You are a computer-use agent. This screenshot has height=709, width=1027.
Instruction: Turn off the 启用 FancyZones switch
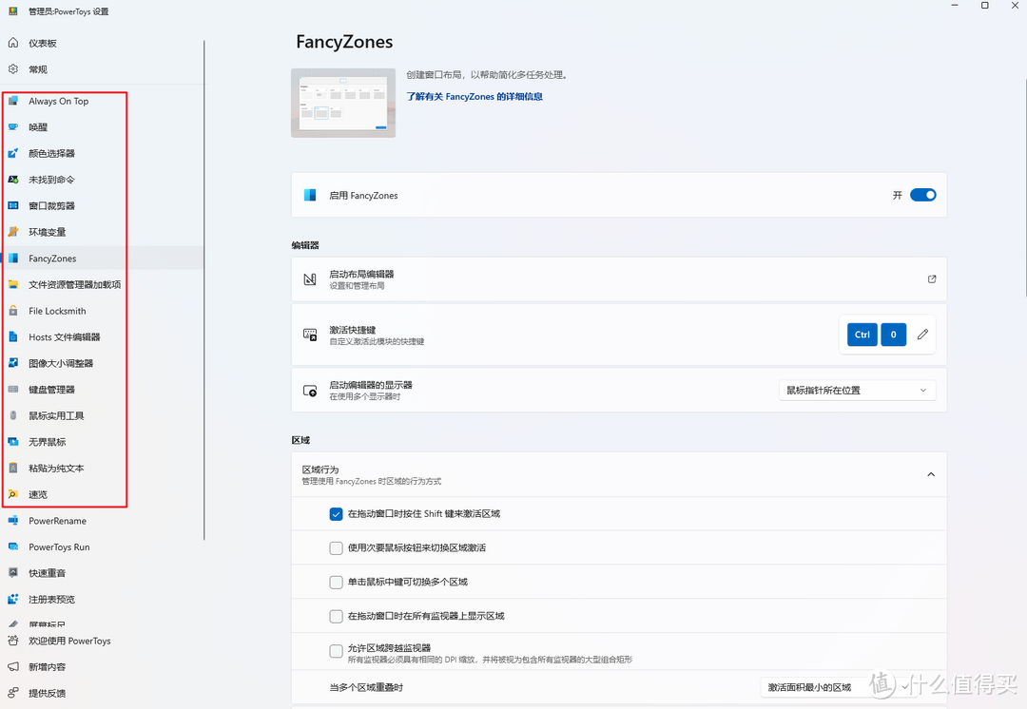coord(922,195)
